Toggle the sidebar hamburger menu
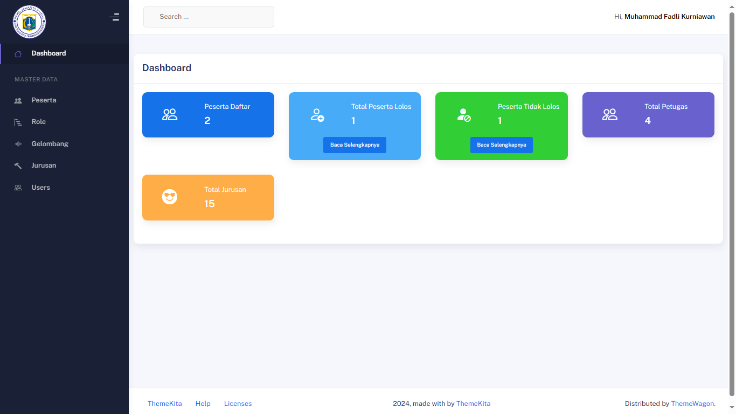736x414 pixels. 114,17
